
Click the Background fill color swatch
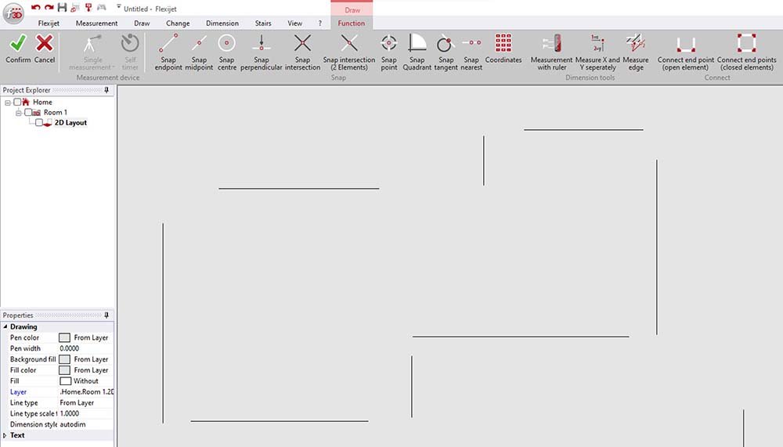click(x=64, y=359)
